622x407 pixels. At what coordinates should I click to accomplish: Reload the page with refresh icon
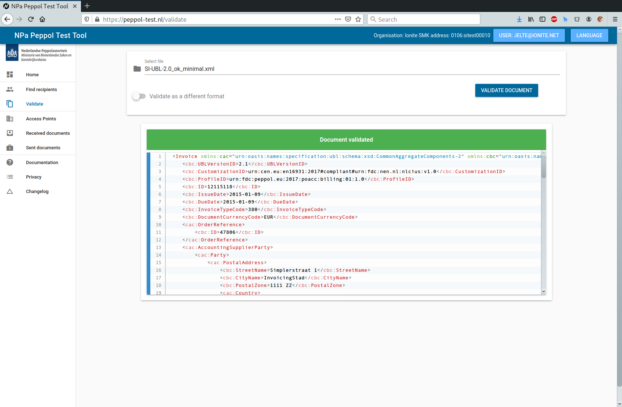click(31, 19)
